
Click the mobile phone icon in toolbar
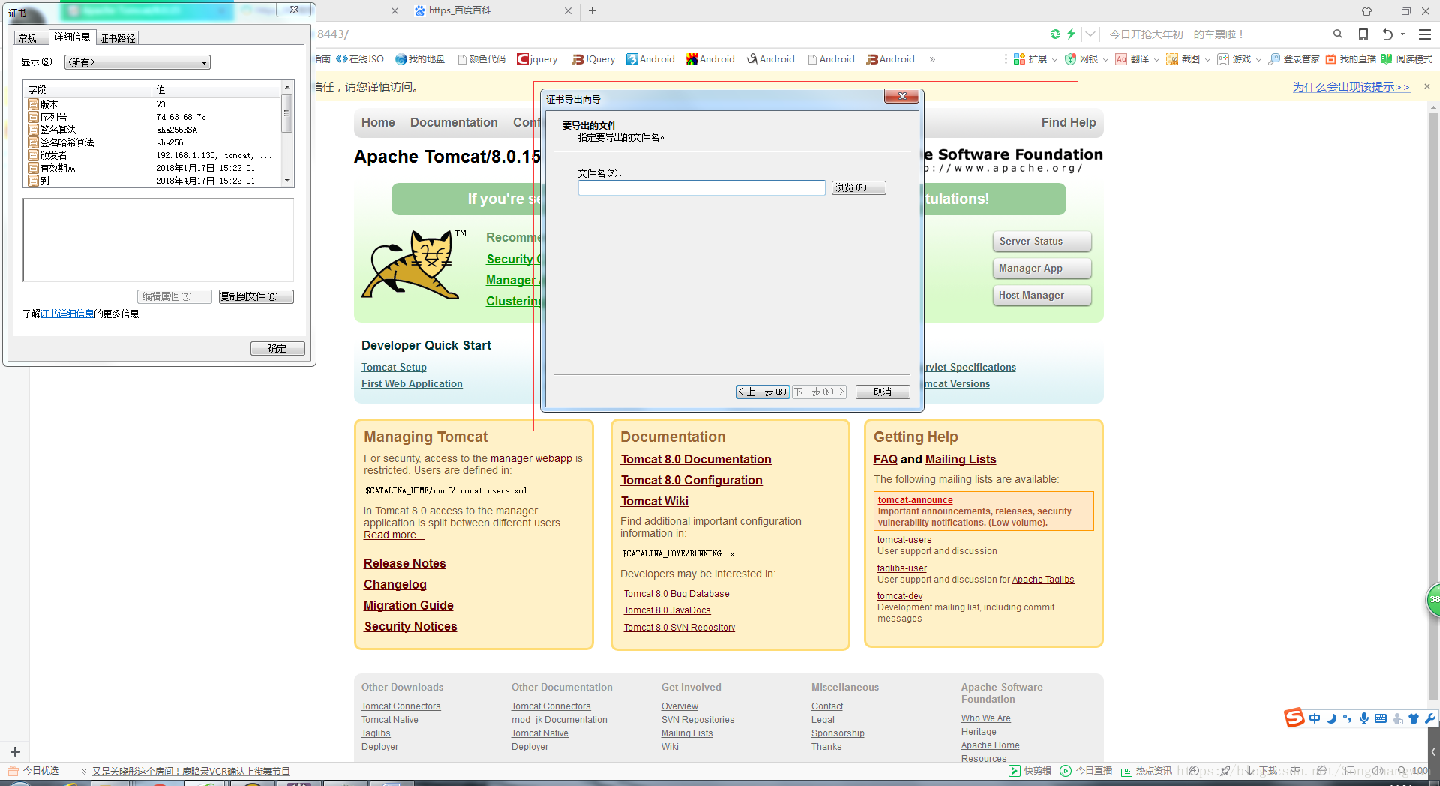1363,34
